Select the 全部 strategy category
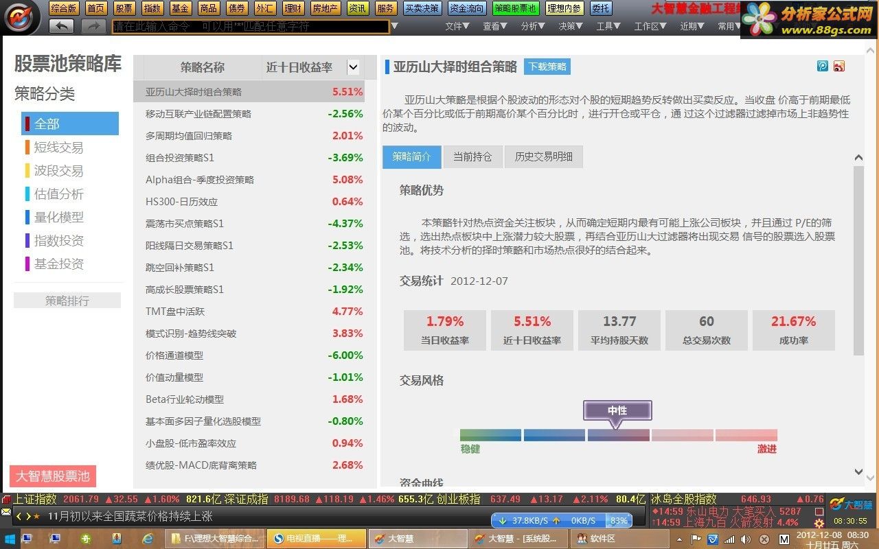Viewport: 879px width, 549px height. pos(70,124)
